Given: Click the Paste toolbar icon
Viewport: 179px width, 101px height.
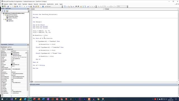Looking at the screenshot, I should tap(15, 6).
